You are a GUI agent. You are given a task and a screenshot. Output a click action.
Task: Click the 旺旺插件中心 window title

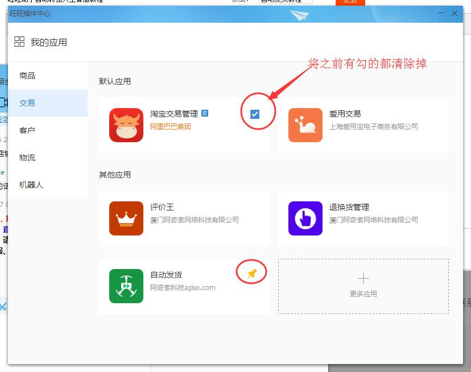[x=30, y=14]
